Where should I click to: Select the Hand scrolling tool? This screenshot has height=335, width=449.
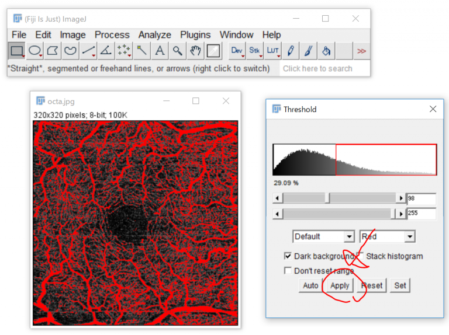point(195,51)
